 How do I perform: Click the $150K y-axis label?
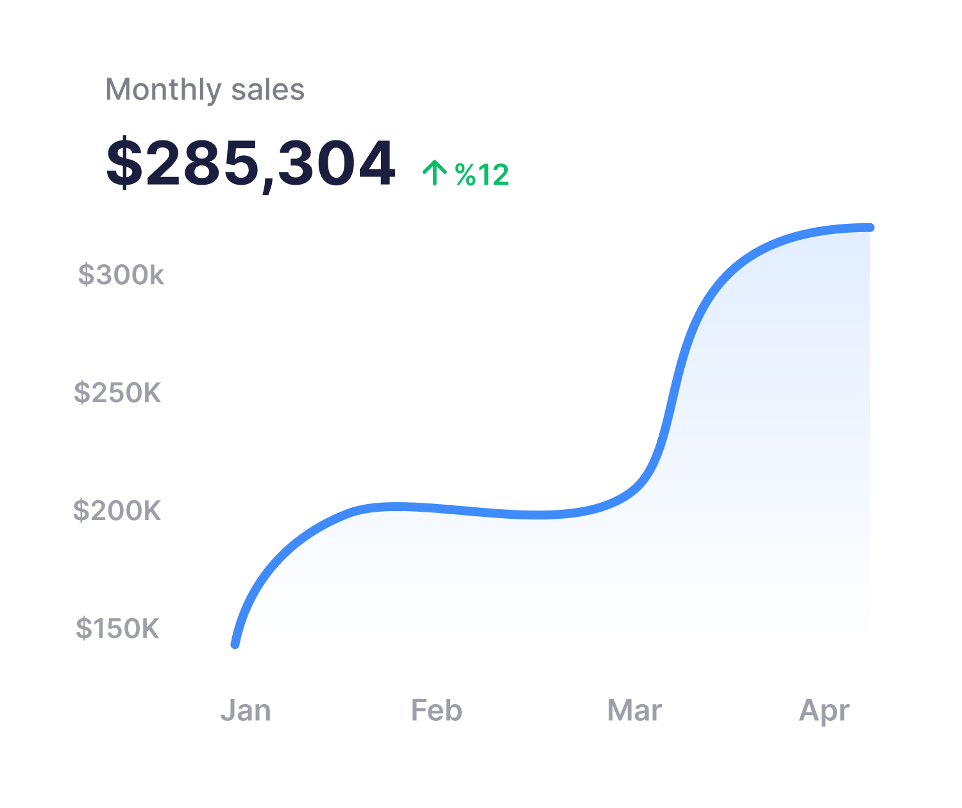click(x=117, y=628)
